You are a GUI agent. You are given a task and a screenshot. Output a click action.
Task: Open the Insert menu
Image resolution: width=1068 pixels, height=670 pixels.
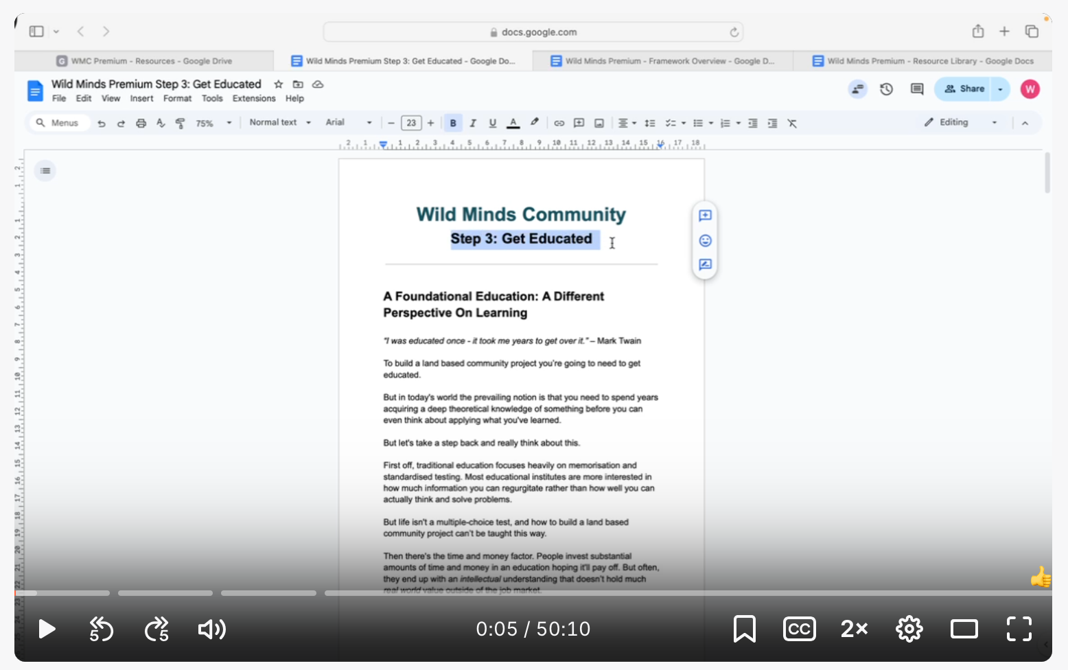pyautogui.click(x=142, y=99)
